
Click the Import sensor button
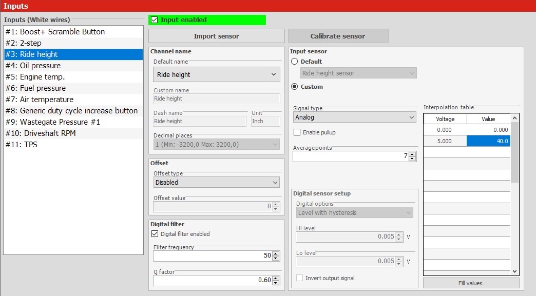pyautogui.click(x=216, y=36)
